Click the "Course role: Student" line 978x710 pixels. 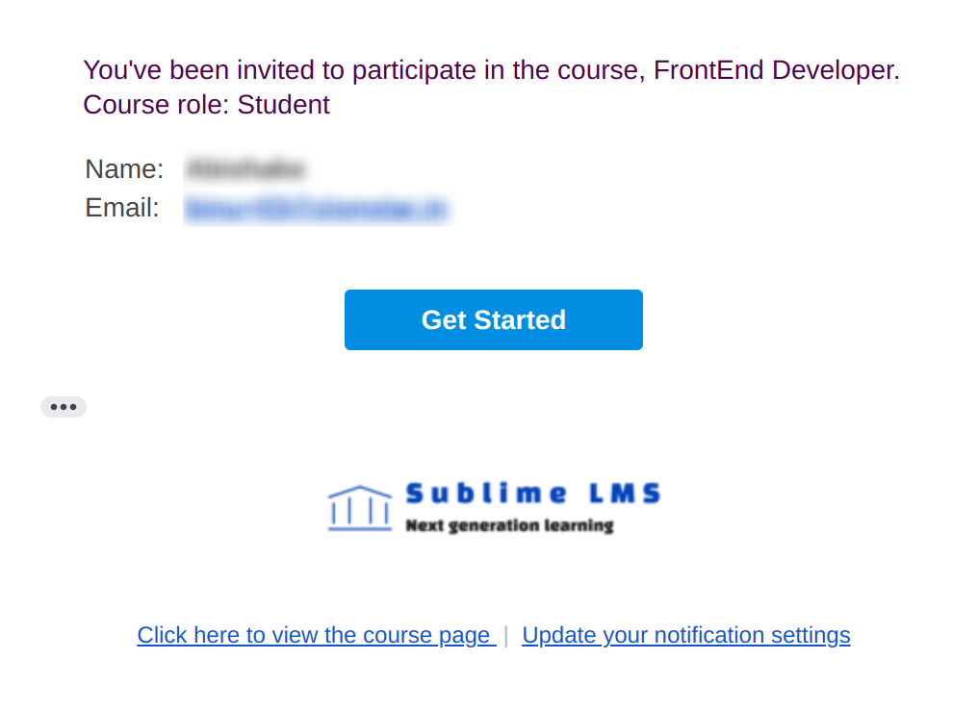tap(206, 105)
